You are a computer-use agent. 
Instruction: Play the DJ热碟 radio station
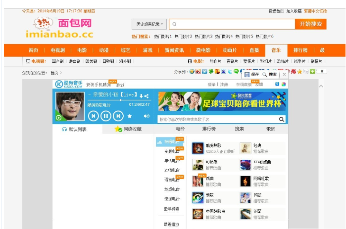pyautogui.click(x=198, y=165)
